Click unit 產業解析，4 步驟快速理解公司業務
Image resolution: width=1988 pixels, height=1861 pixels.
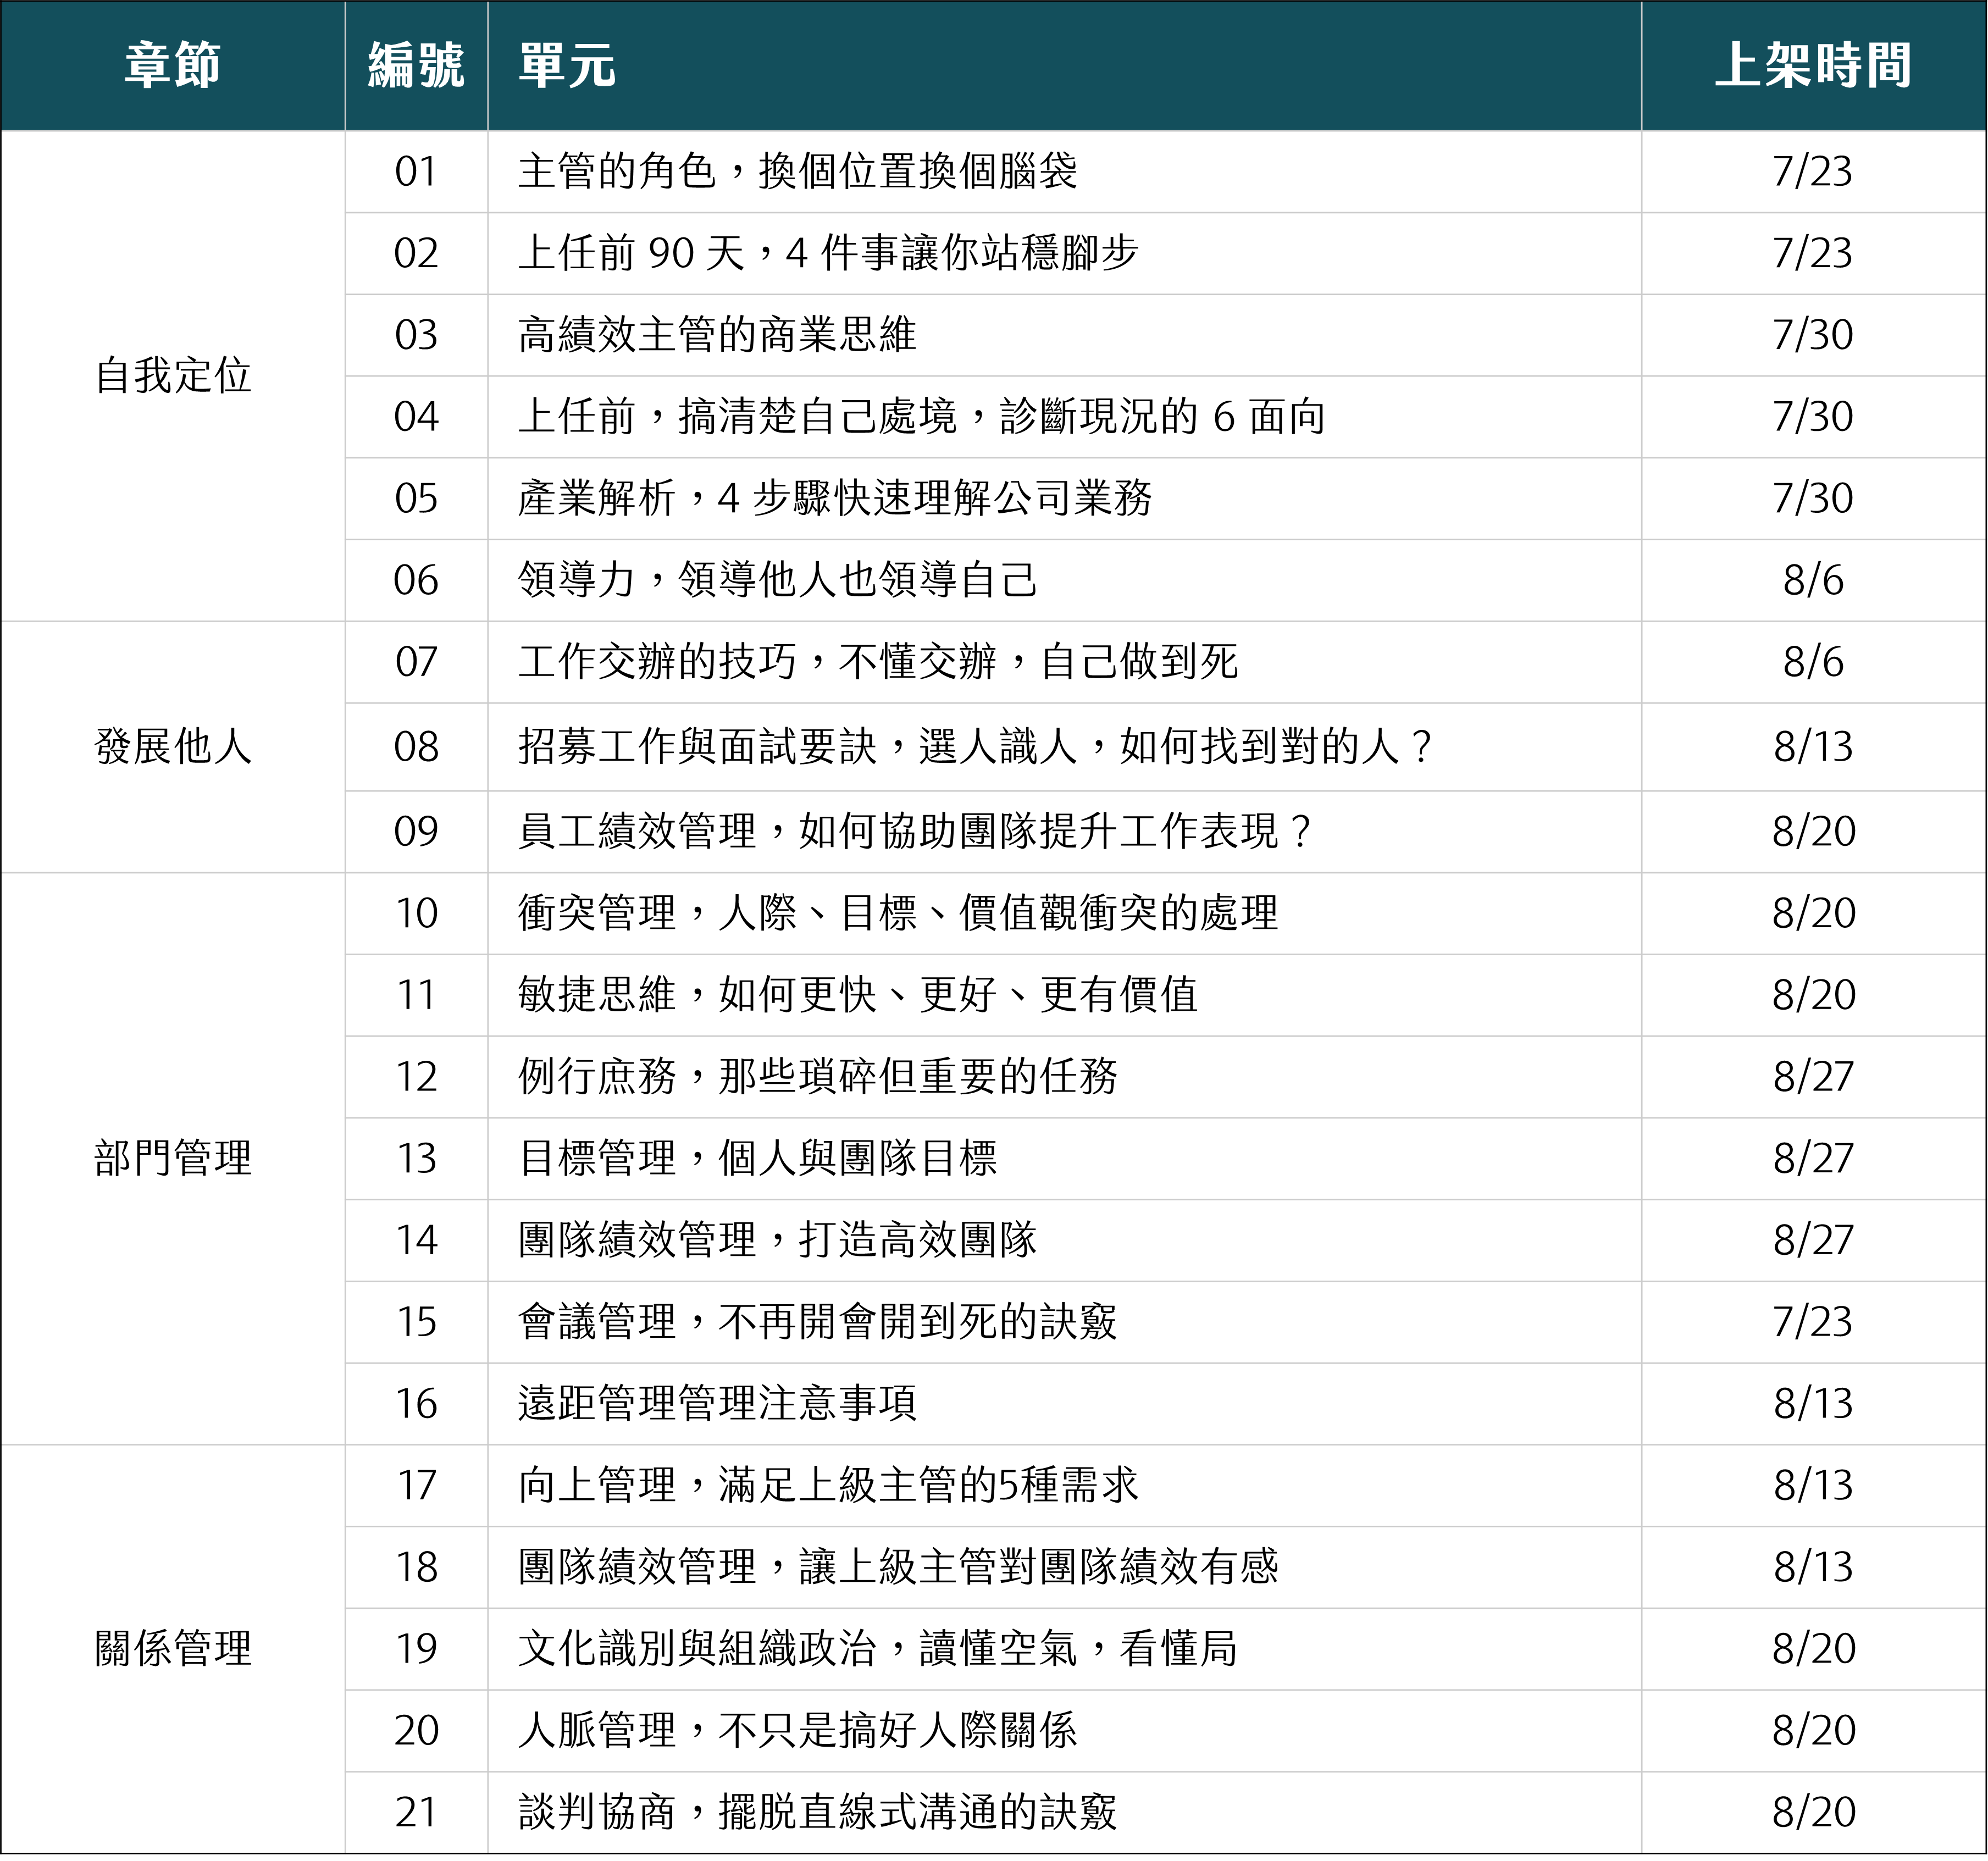[x=835, y=498]
